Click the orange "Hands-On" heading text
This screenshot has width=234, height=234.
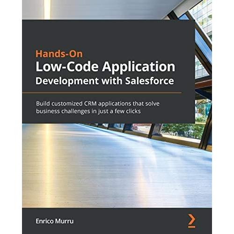[x=59, y=54]
